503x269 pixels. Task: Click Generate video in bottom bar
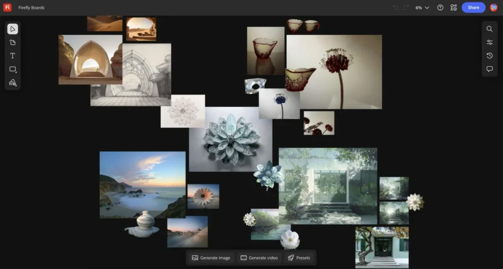click(x=259, y=258)
